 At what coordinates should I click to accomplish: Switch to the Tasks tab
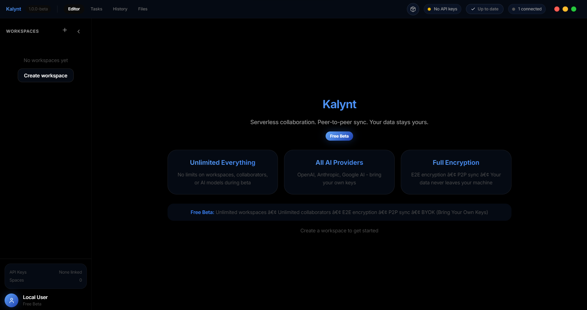coord(96,9)
